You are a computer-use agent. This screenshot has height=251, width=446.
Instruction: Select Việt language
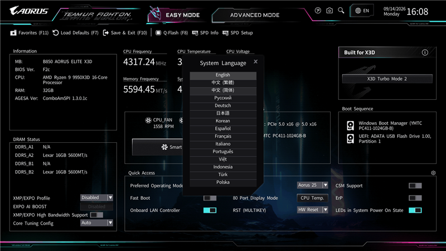pyautogui.click(x=223, y=160)
